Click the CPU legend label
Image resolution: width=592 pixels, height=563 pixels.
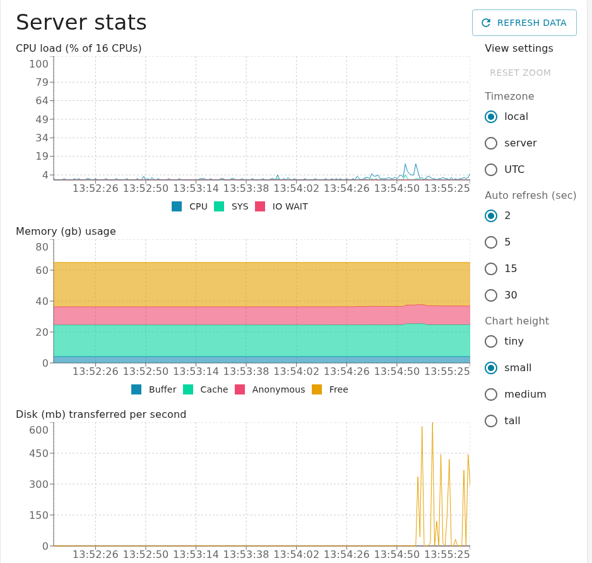click(x=198, y=206)
